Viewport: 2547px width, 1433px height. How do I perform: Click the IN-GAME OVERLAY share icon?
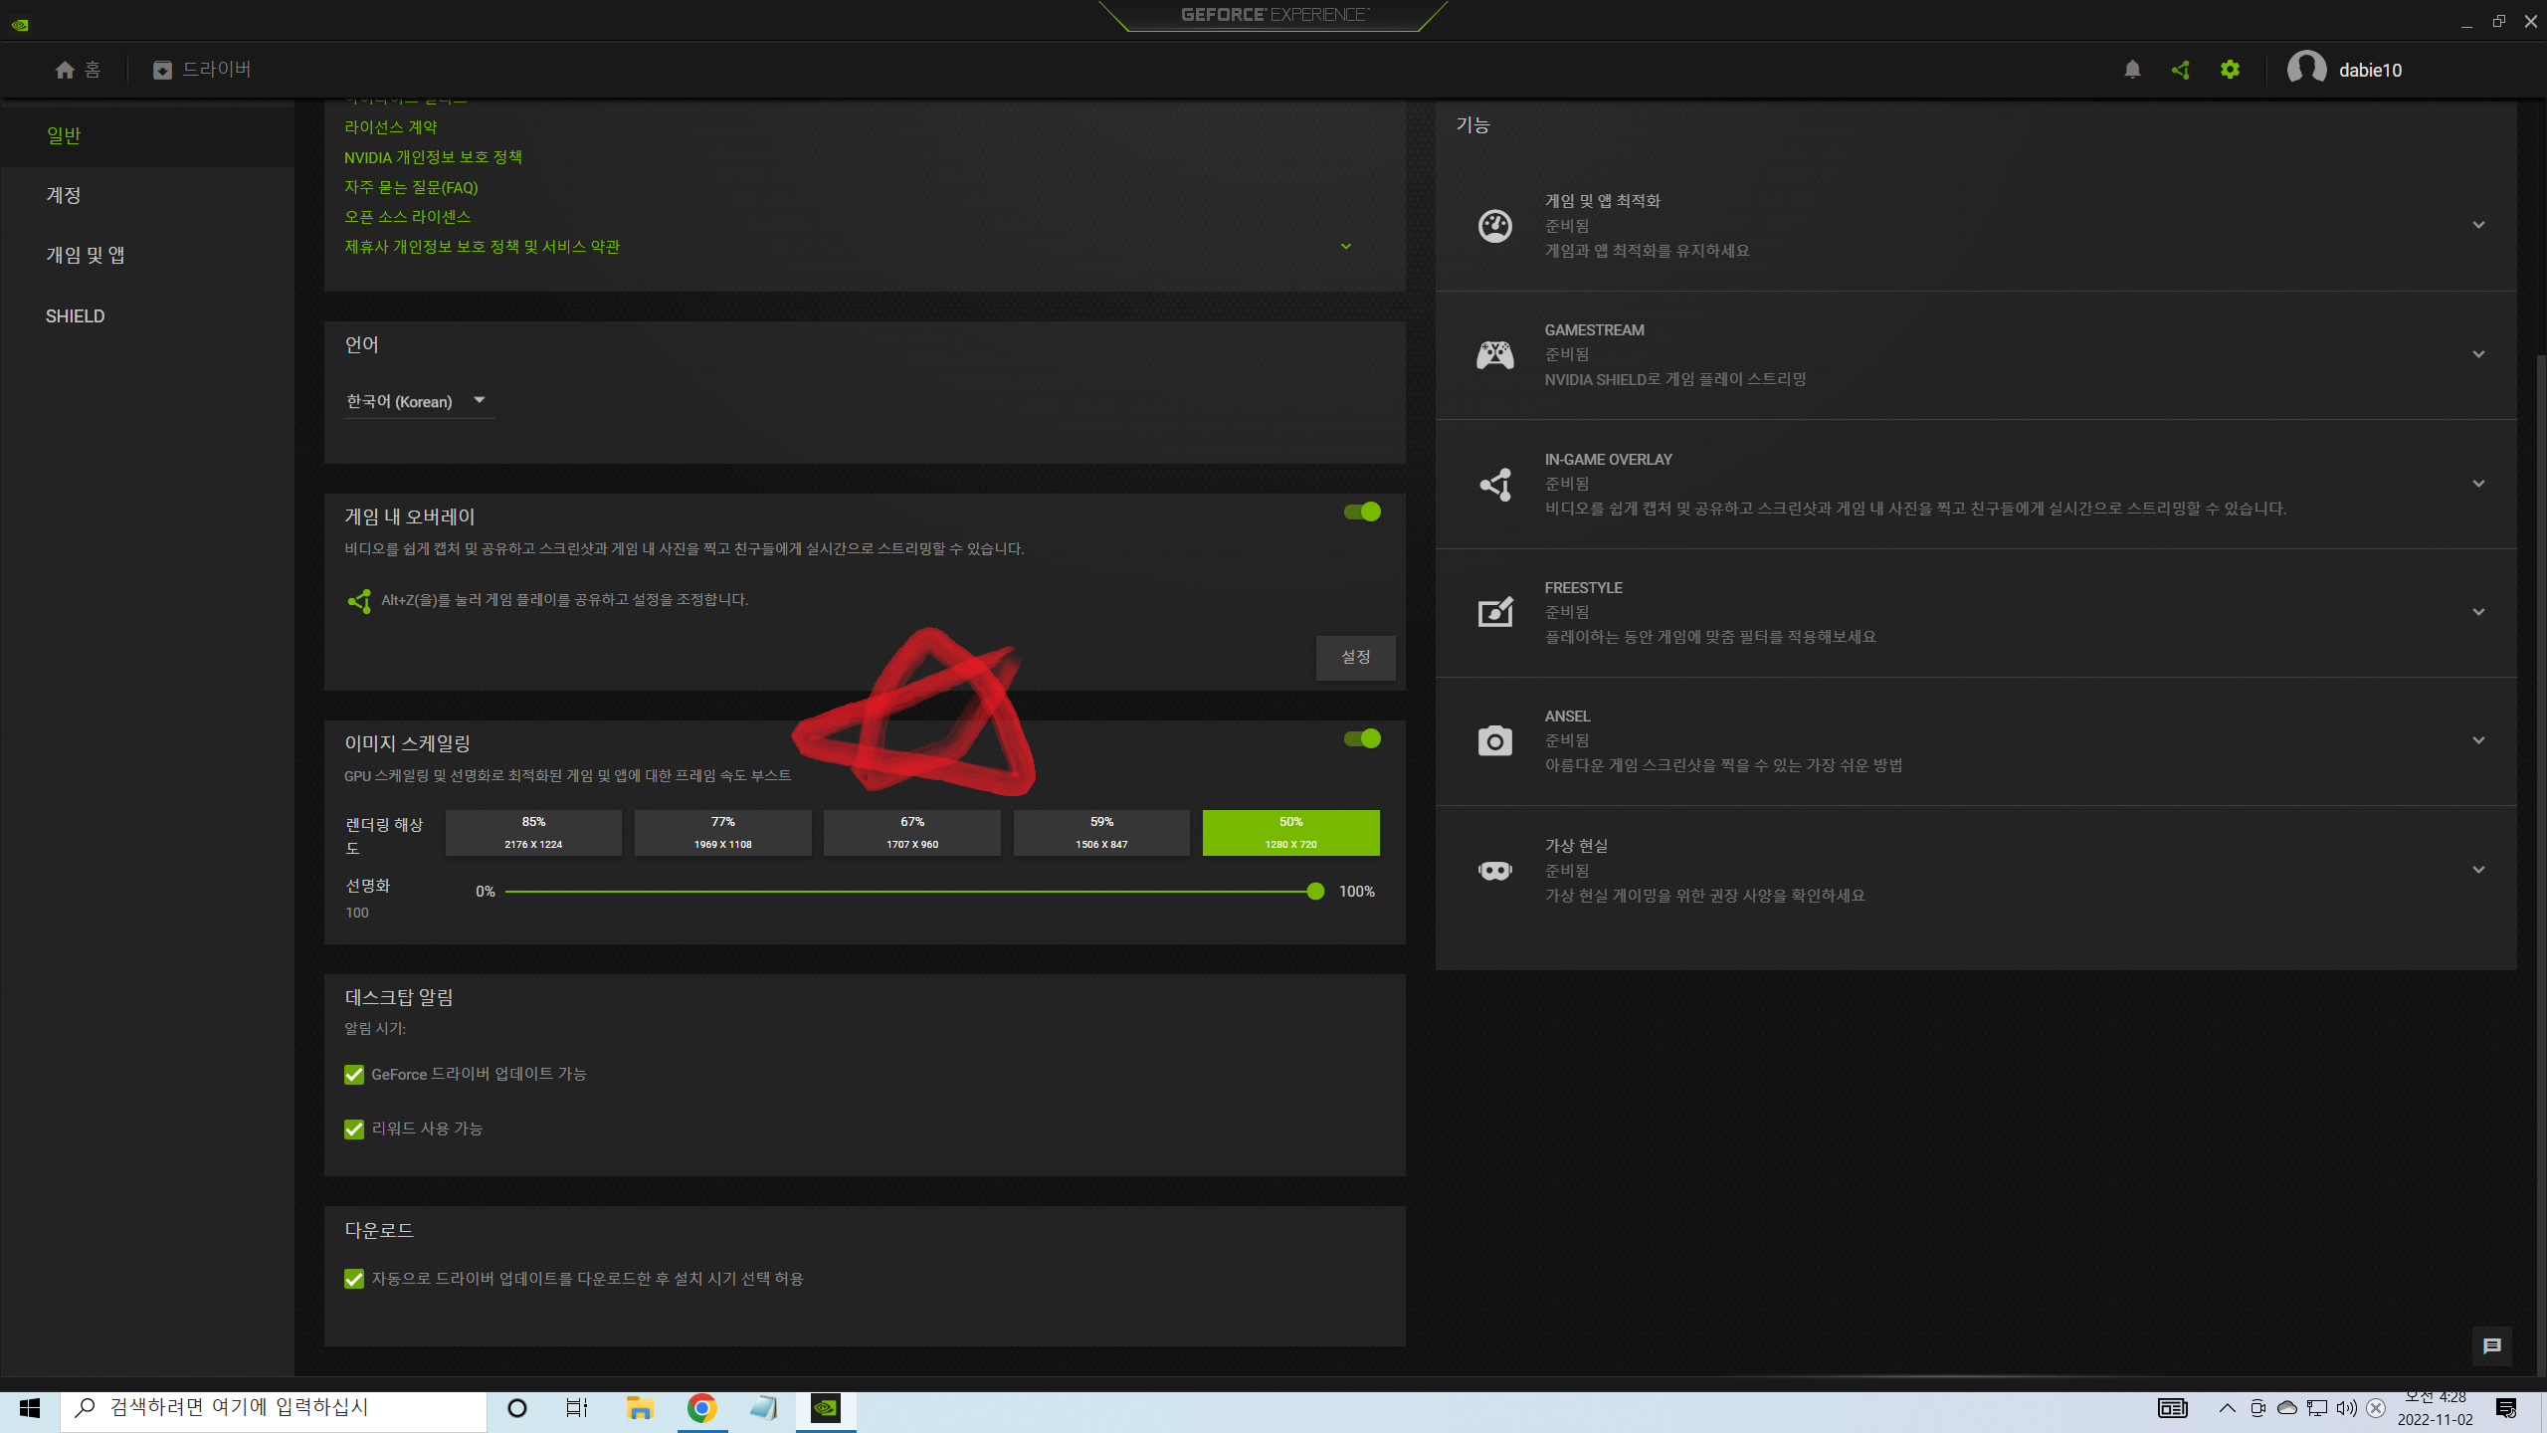pos(1494,485)
